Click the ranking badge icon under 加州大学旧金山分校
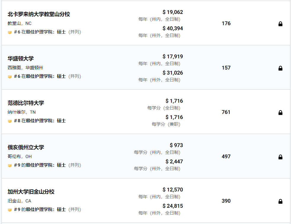This screenshot has height=224, width=291. point(10,210)
